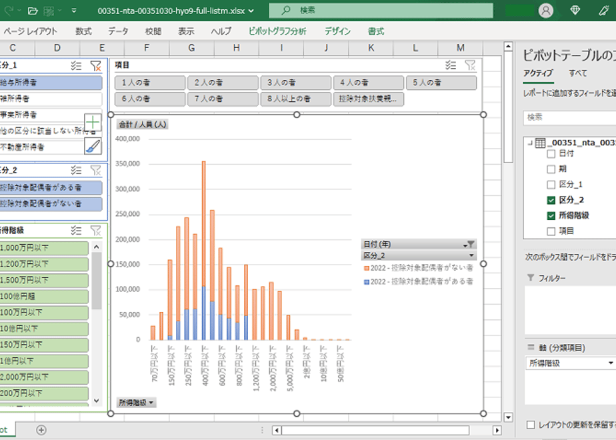Image resolution: width=616 pixels, height=440 pixels.
Task: Select the 8人以上の者 slicer button
Action: [x=296, y=99]
